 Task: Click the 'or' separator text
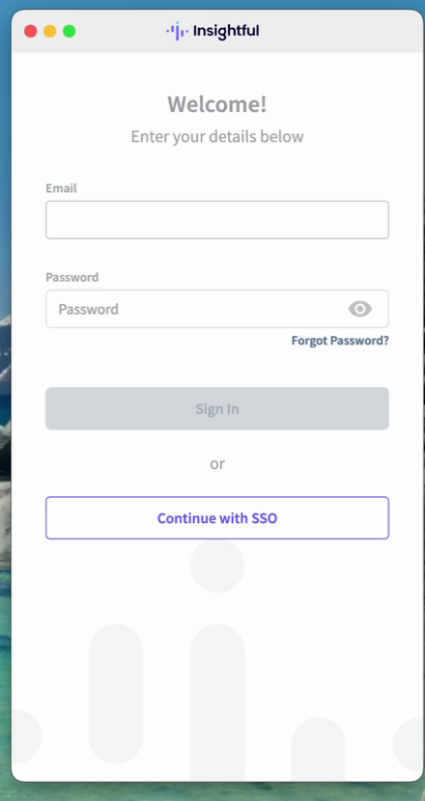[217, 464]
